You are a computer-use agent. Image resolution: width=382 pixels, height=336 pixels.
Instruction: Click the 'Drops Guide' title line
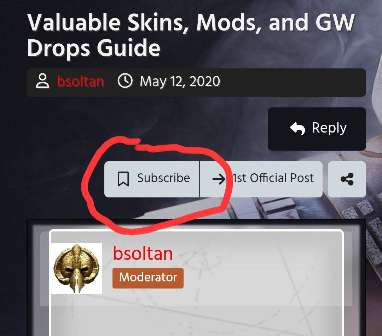coord(93,48)
